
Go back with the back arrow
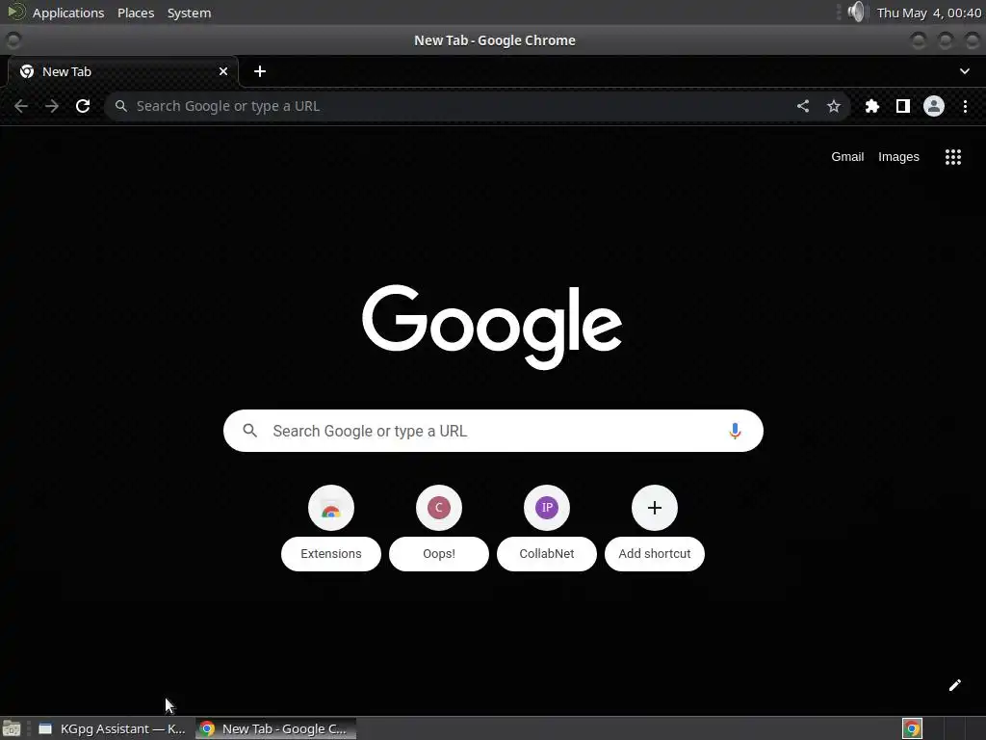[21, 106]
